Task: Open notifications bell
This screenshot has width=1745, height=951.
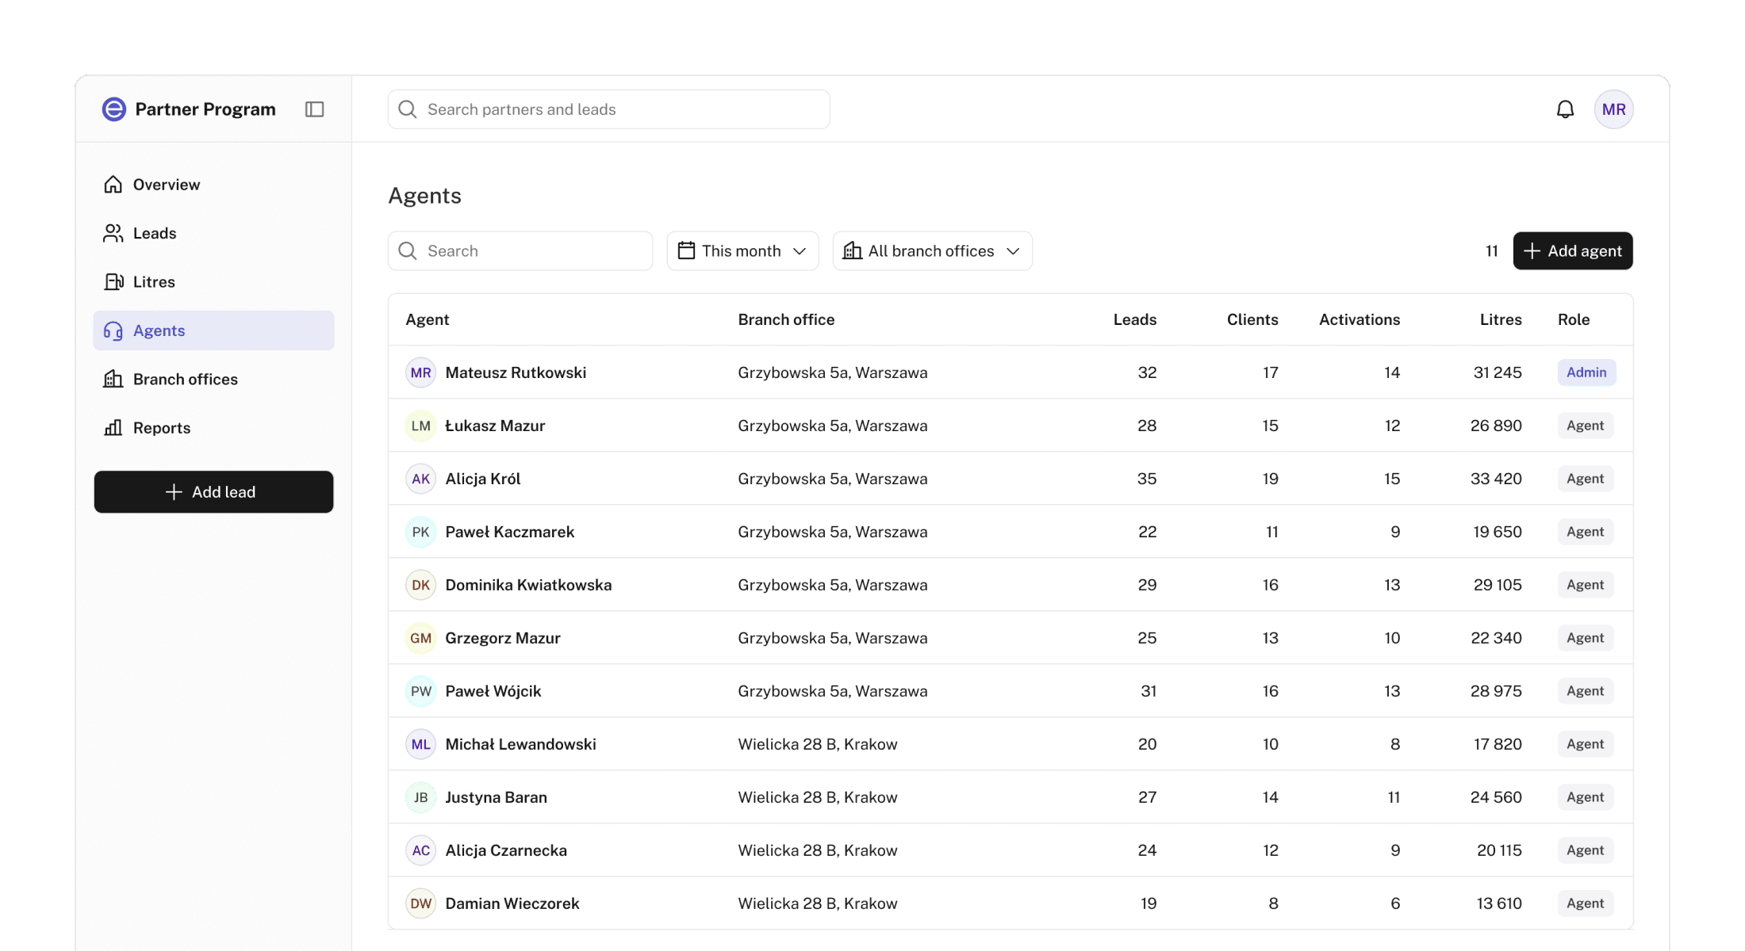Action: coord(1565,109)
